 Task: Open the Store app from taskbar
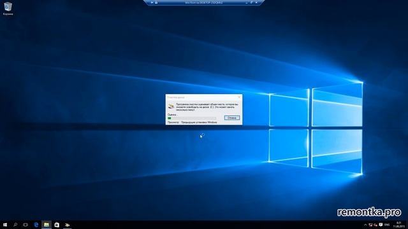tap(57, 225)
